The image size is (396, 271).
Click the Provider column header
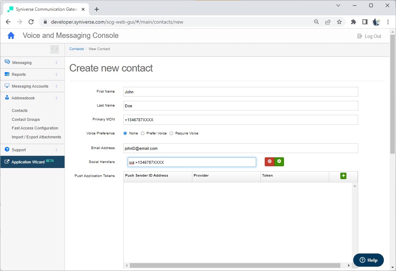[x=226, y=177]
